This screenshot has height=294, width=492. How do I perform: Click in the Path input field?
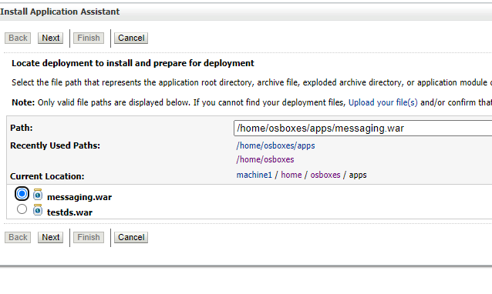pos(362,129)
